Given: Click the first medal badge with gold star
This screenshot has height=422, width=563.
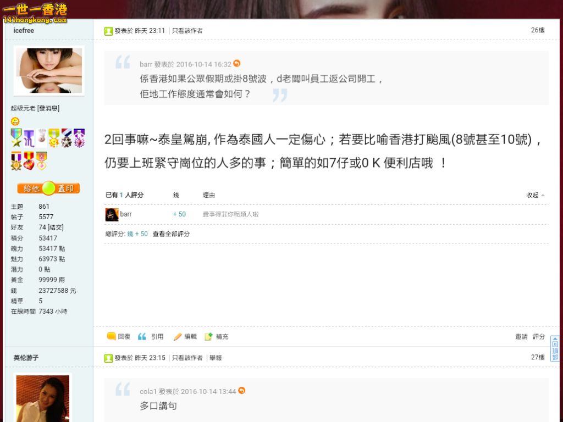Looking at the screenshot, I should tap(16, 138).
